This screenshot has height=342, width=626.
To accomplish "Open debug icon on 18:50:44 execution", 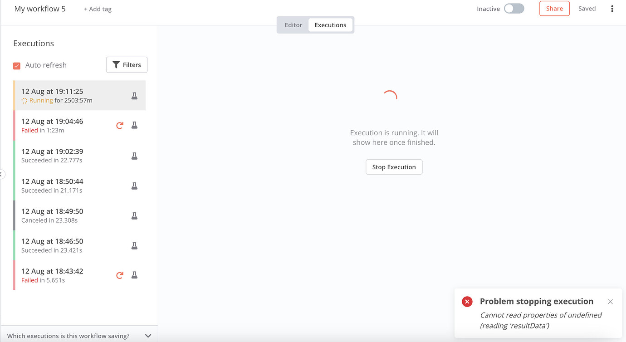I will click(134, 186).
